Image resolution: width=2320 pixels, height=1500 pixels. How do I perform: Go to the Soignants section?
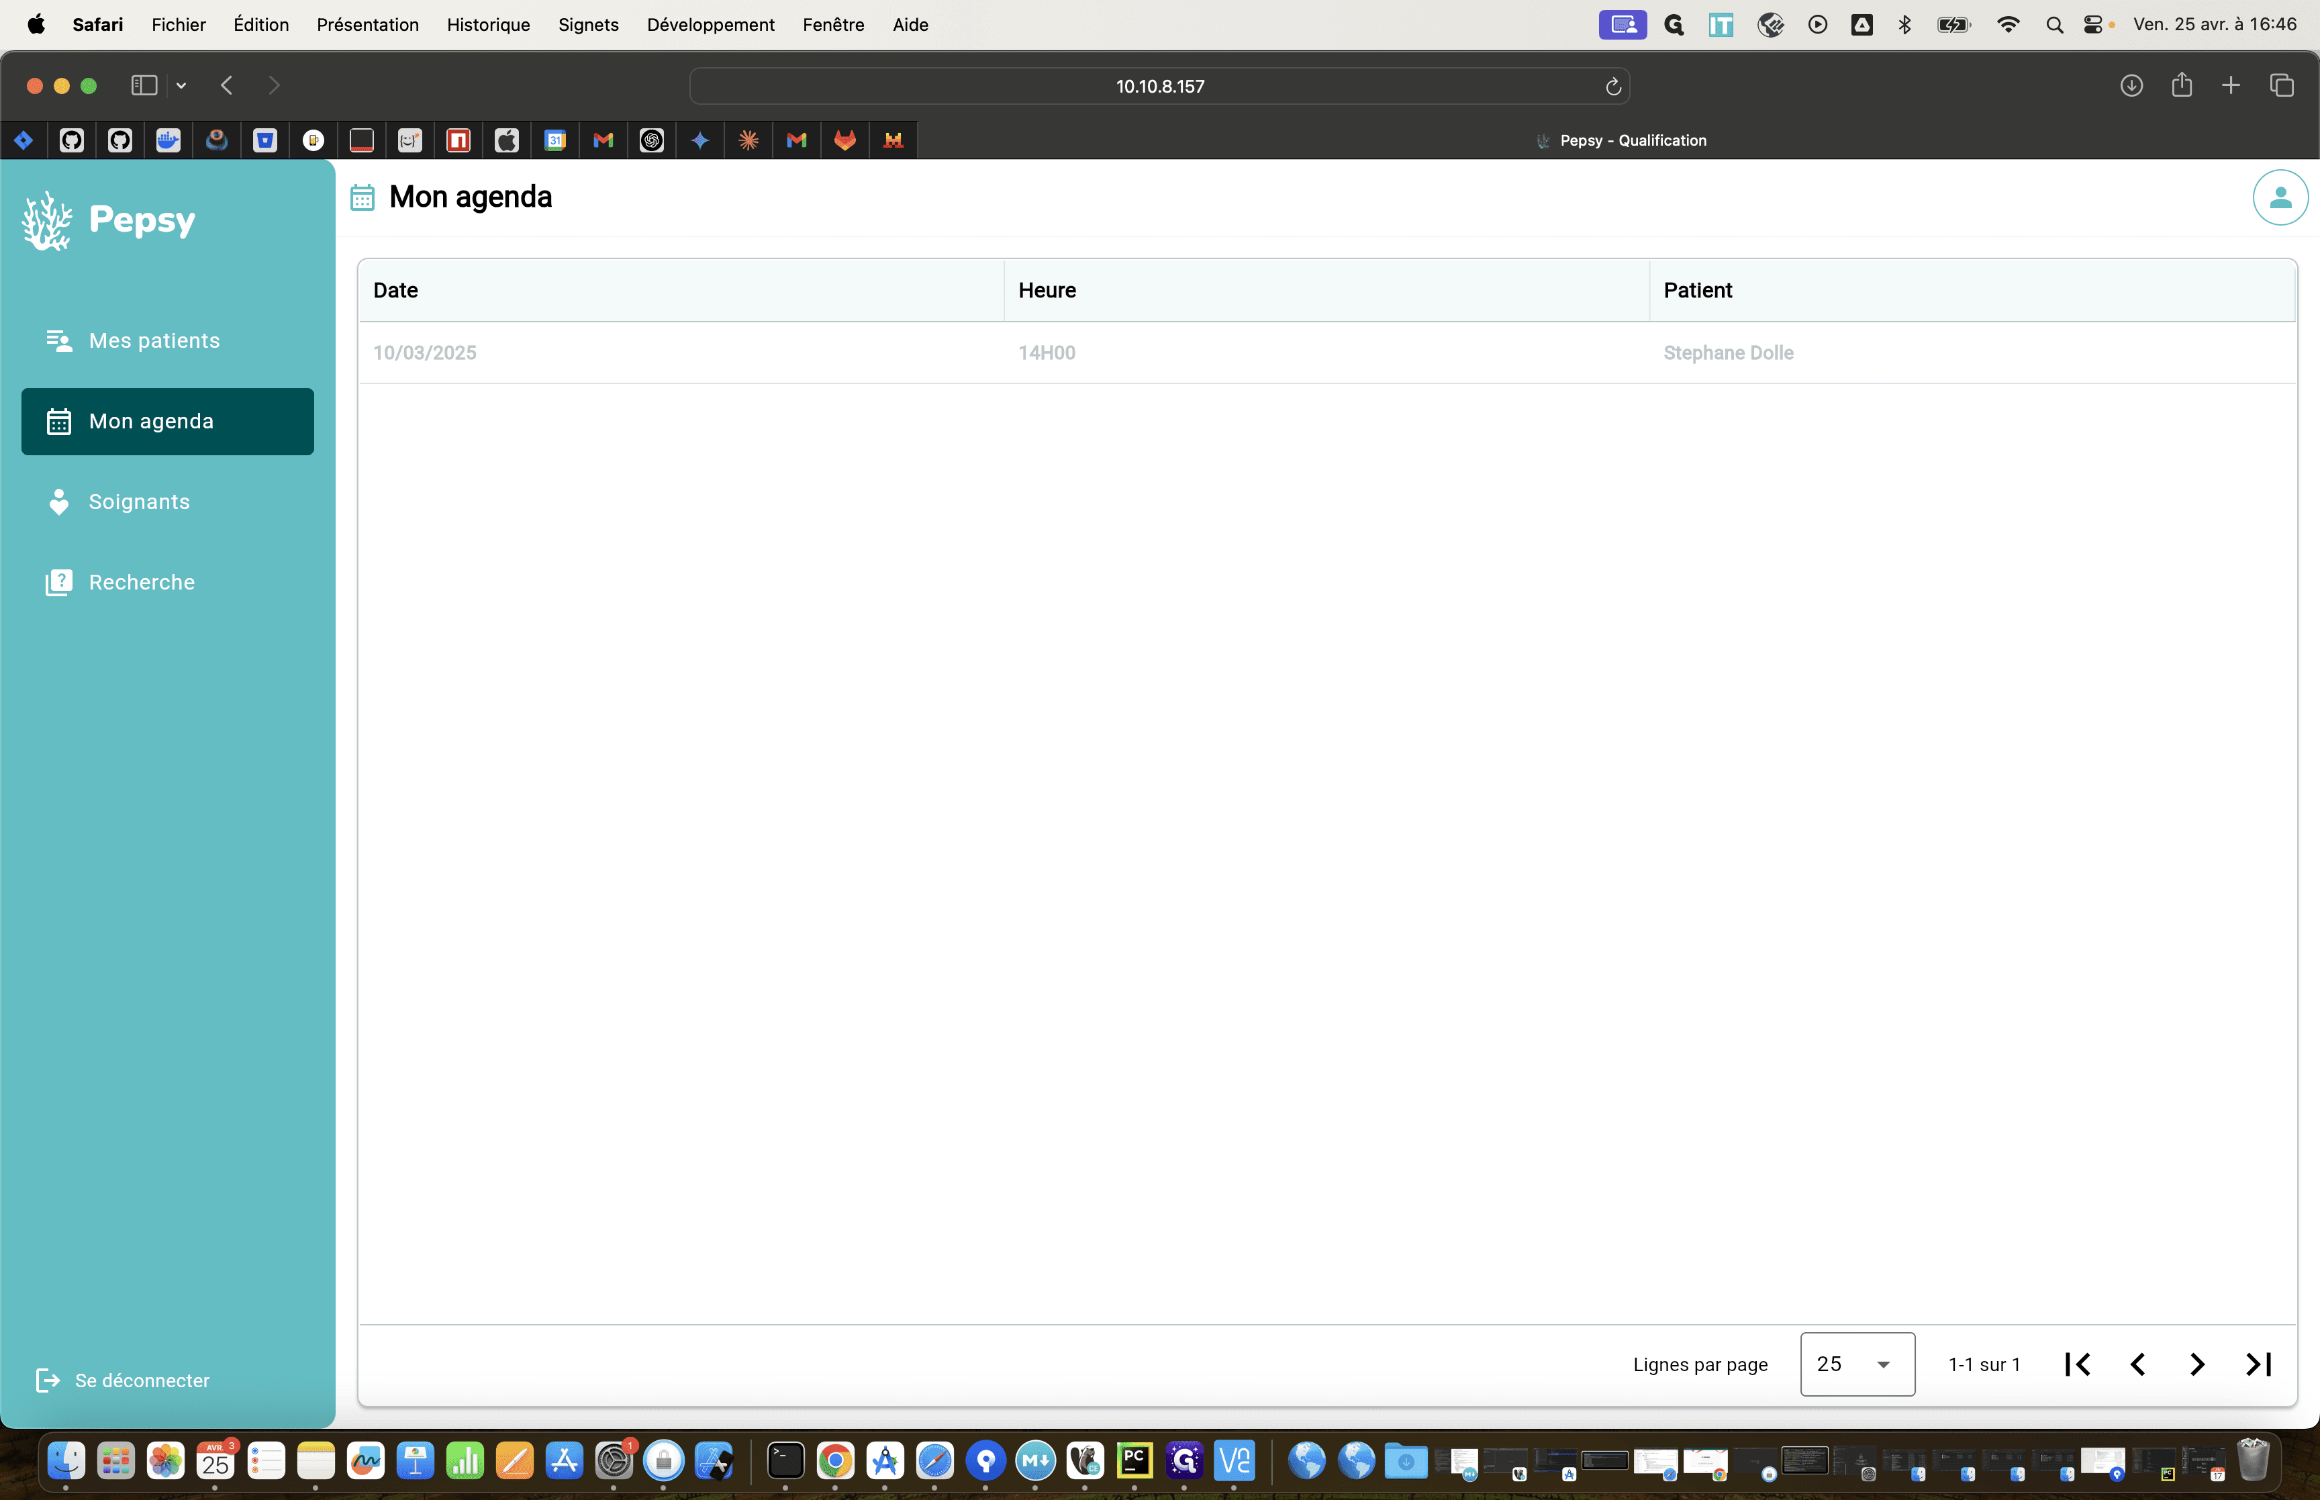click(x=167, y=502)
